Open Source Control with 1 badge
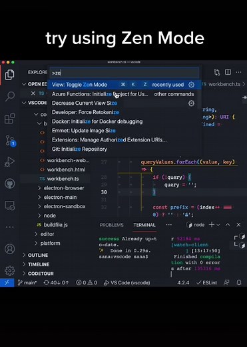Viewport: 247px width, 347px height. (10, 140)
